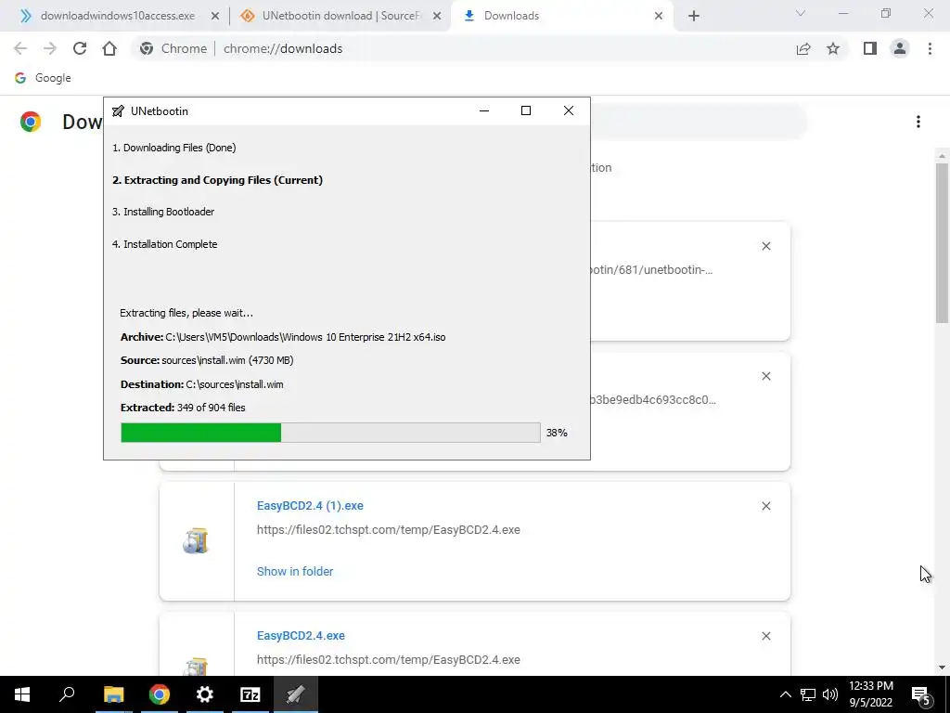Switch to UNetbootin download SourceForge tab
The image size is (950, 713).
click(x=341, y=16)
